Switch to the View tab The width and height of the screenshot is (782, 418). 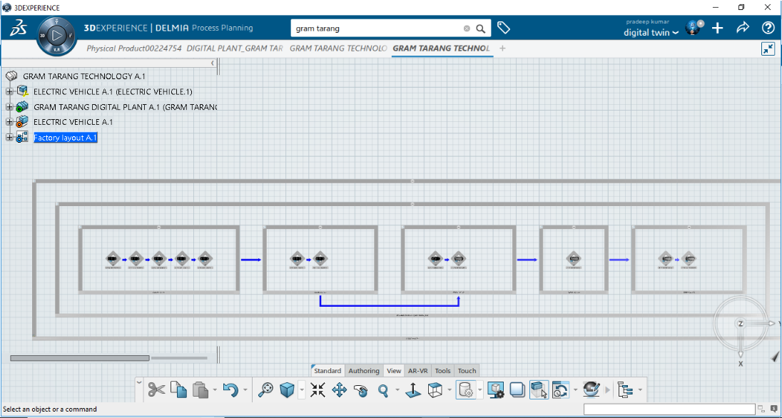(x=394, y=371)
